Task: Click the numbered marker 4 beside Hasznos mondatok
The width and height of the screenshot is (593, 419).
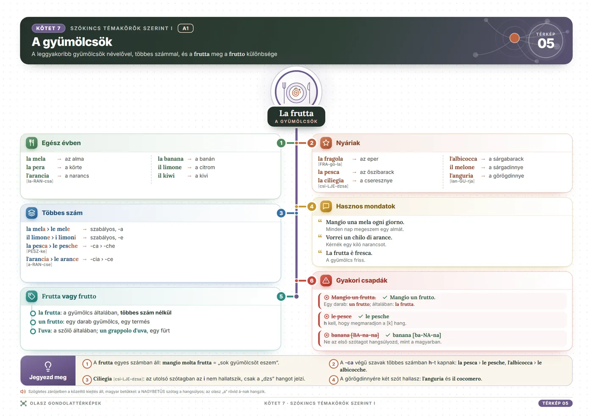Action: (x=312, y=207)
